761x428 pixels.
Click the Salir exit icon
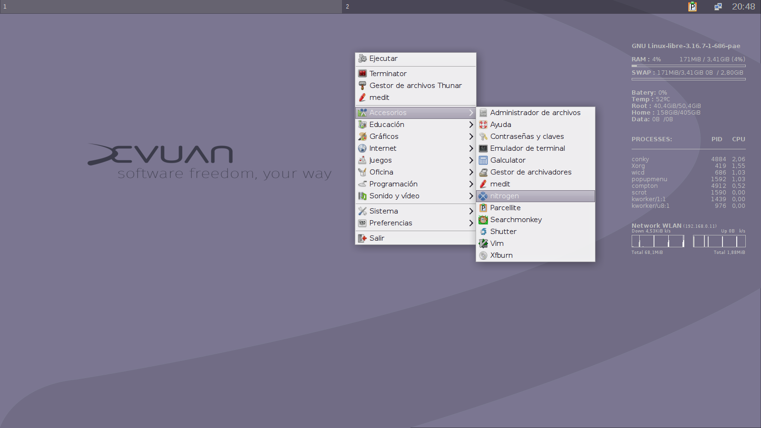pyautogui.click(x=362, y=238)
